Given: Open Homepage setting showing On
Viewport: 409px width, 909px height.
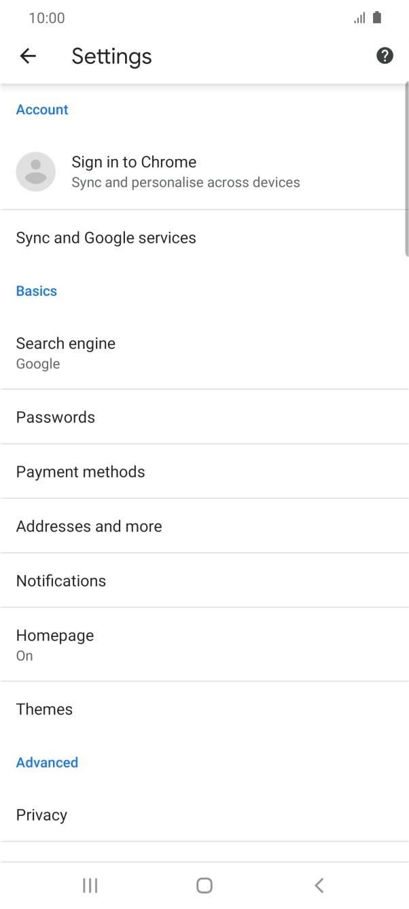Looking at the screenshot, I should [x=204, y=645].
